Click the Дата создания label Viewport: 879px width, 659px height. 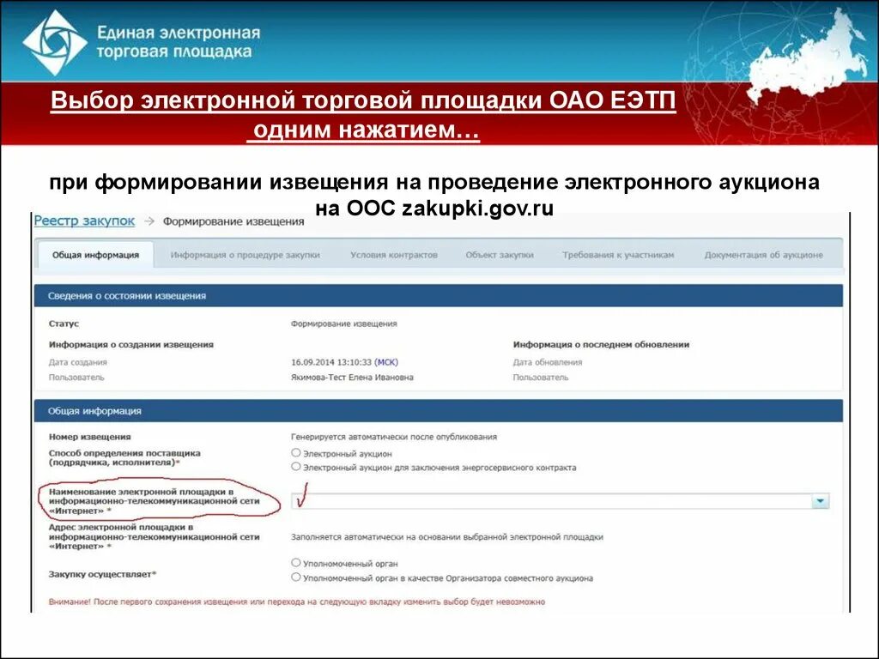77,363
